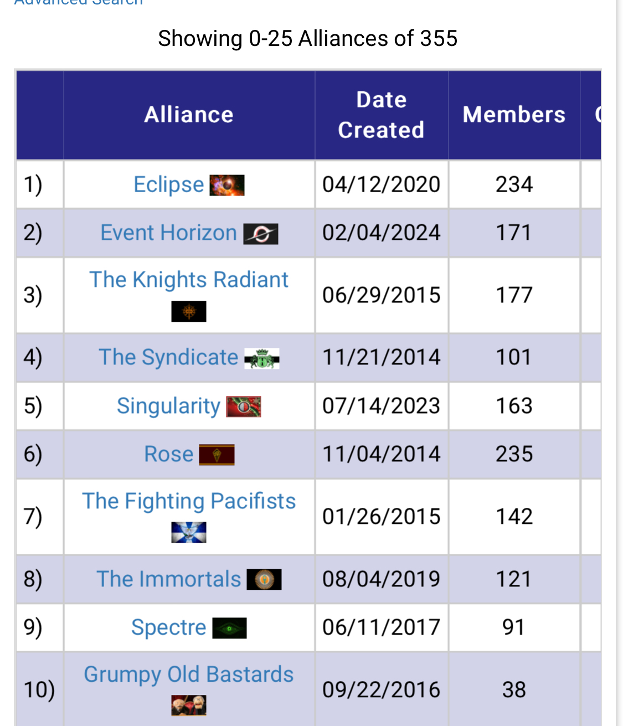623x726 pixels.
Task: Click The Syndicate flag icon
Action: pyautogui.click(x=262, y=359)
